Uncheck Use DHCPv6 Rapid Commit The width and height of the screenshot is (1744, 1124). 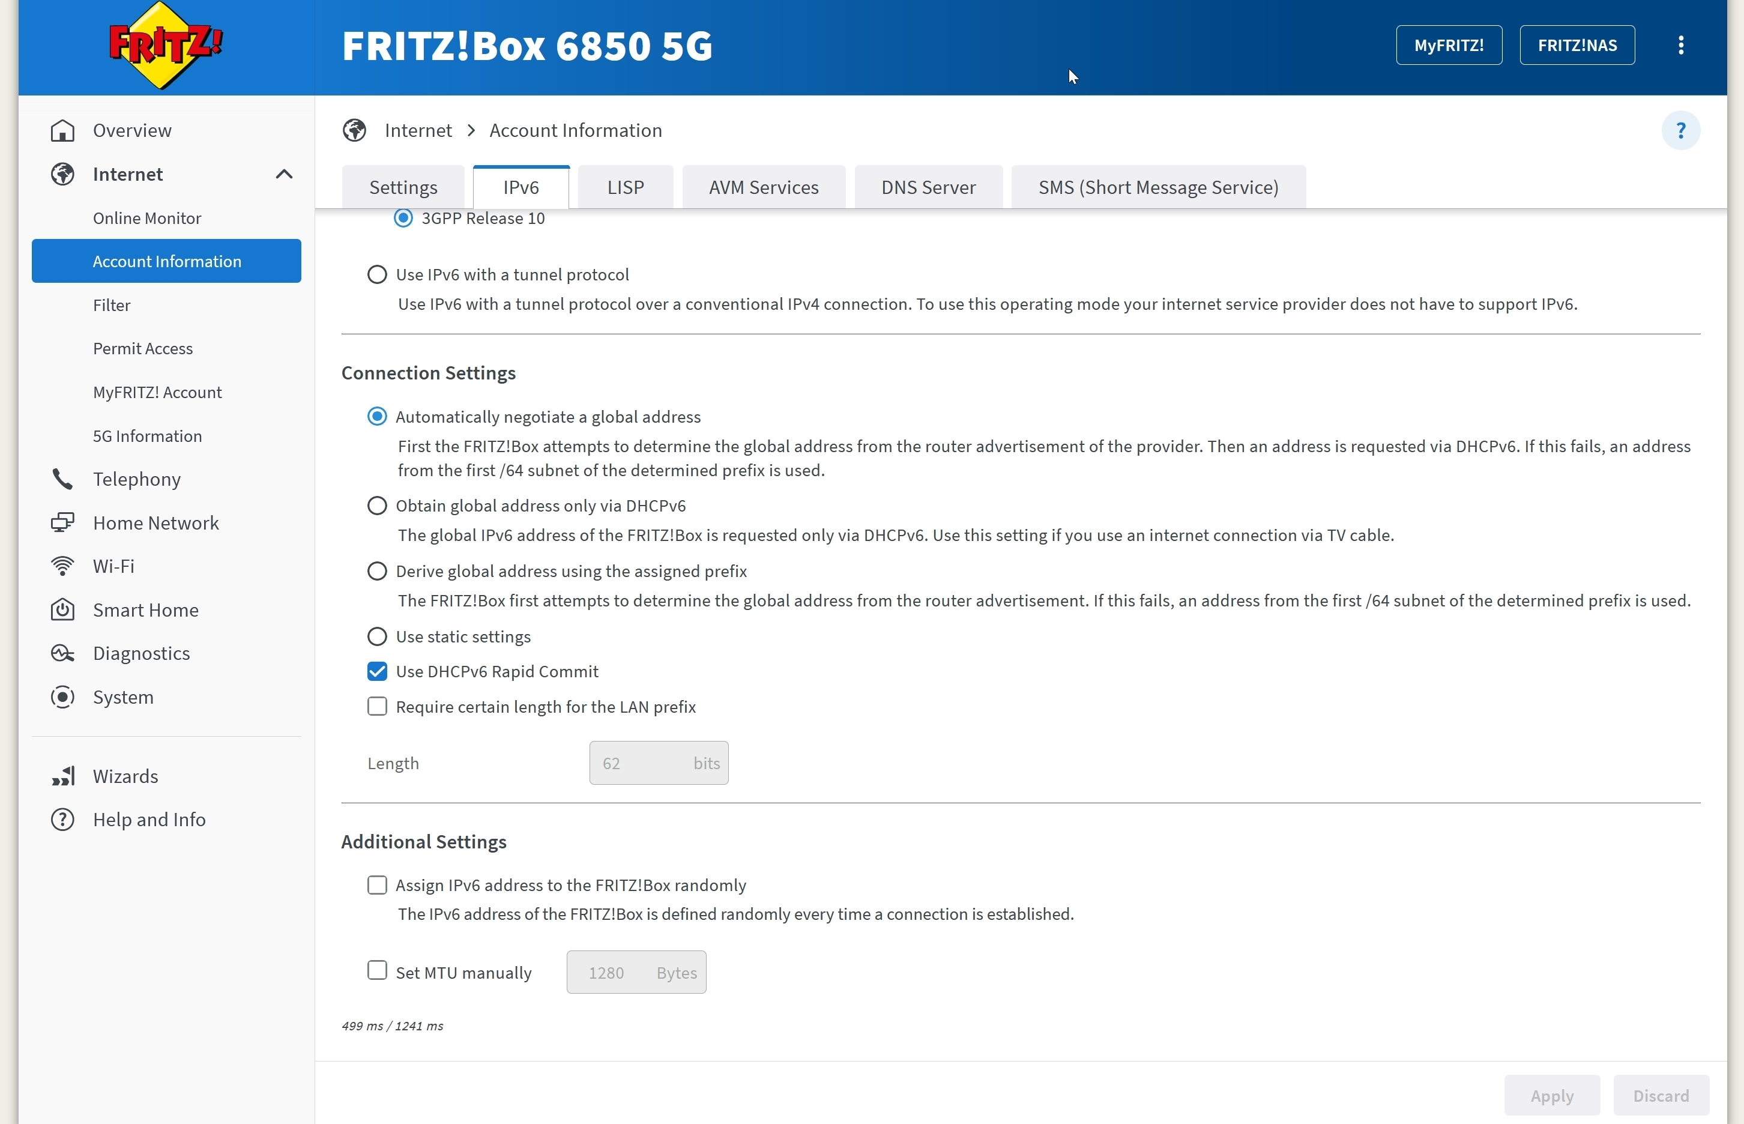click(376, 671)
